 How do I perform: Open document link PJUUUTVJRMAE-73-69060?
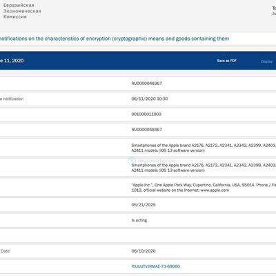click(x=156, y=266)
